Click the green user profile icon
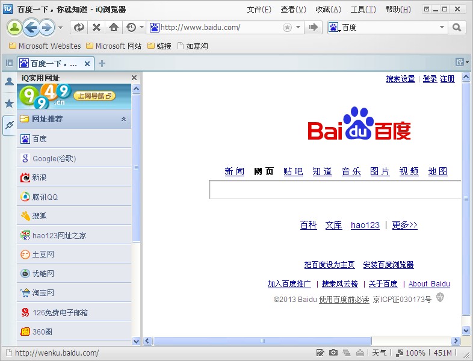This screenshot has height=361, width=473. pos(14,28)
